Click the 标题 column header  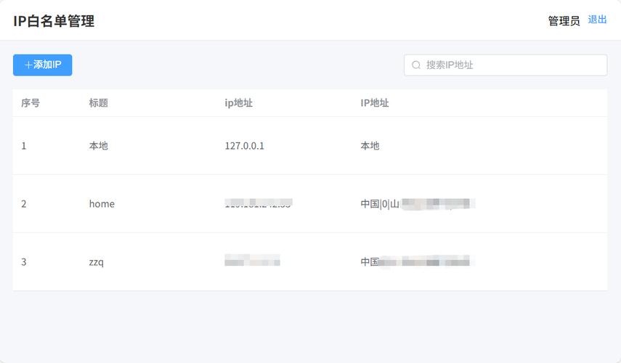tap(99, 103)
